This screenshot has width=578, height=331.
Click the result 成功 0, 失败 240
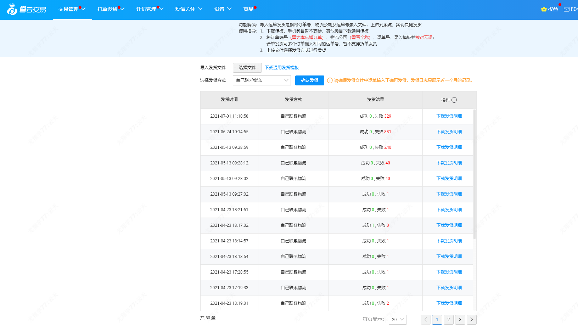click(x=376, y=147)
